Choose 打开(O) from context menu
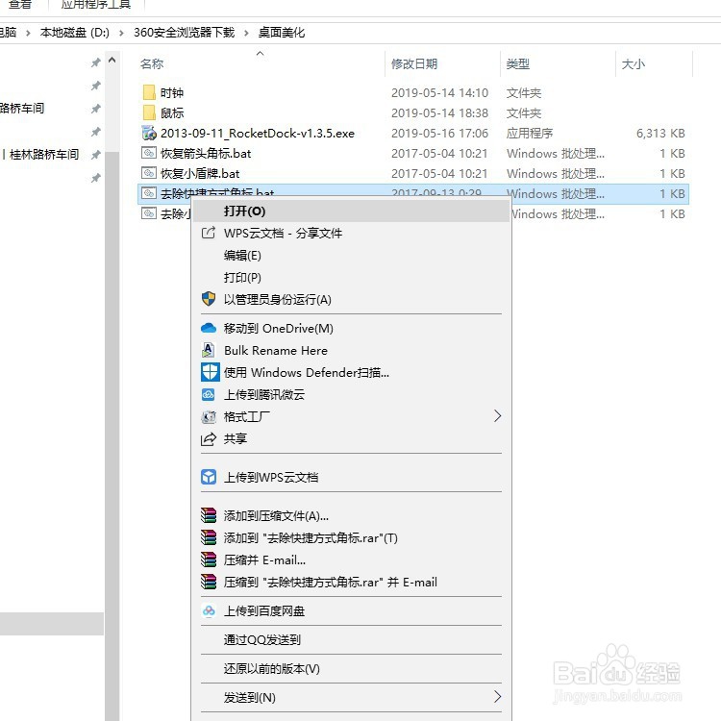Image resolution: width=721 pixels, height=721 pixels. (x=351, y=211)
